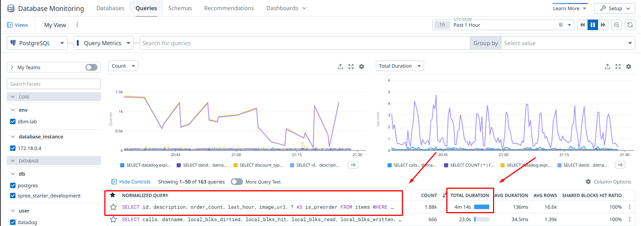This screenshot has height=226, width=641.
Task: Open the Query Metrics dropdown
Action: 104,43
